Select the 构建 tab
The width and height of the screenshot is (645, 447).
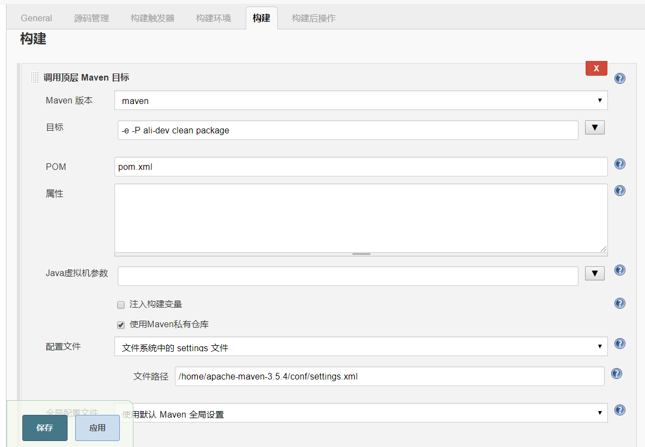pos(261,18)
